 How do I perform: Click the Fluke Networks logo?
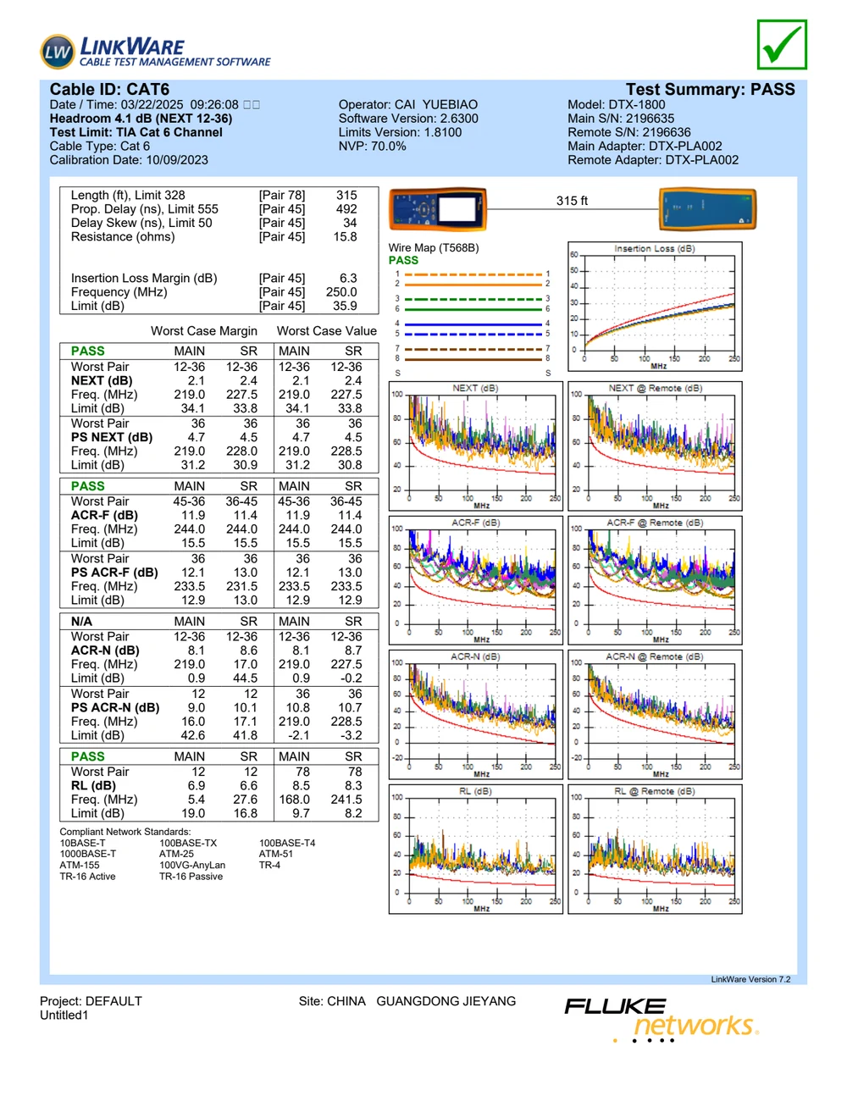pyautogui.click(x=662, y=1020)
